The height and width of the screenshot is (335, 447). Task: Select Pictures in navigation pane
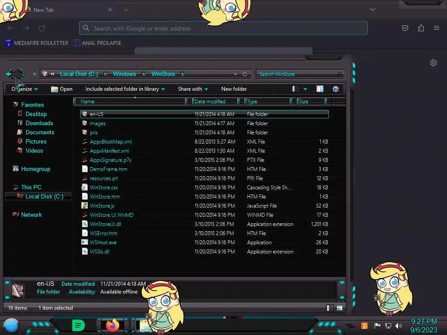click(36, 141)
